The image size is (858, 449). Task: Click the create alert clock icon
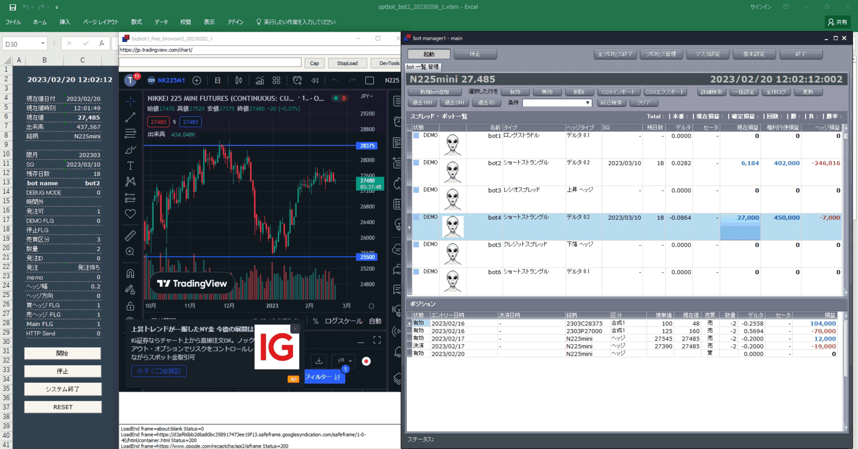[297, 80]
